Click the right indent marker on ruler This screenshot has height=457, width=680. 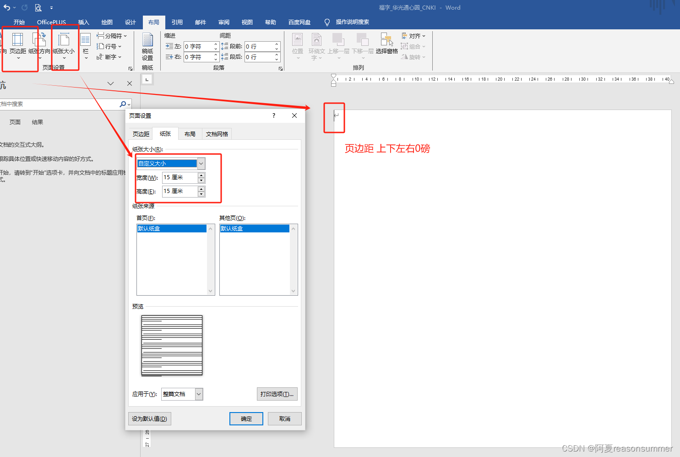click(x=671, y=82)
